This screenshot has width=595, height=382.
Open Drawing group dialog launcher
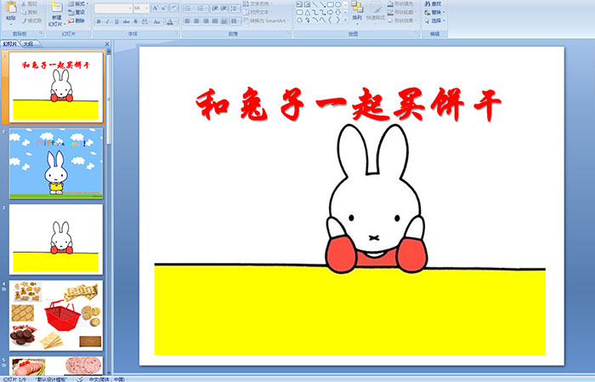[417, 34]
